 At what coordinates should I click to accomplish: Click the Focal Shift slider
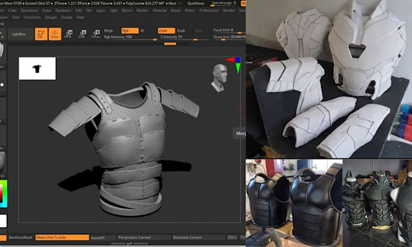tap(229, 30)
